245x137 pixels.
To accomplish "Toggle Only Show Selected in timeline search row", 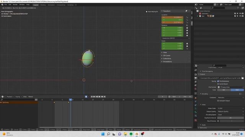I will (36, 100).
